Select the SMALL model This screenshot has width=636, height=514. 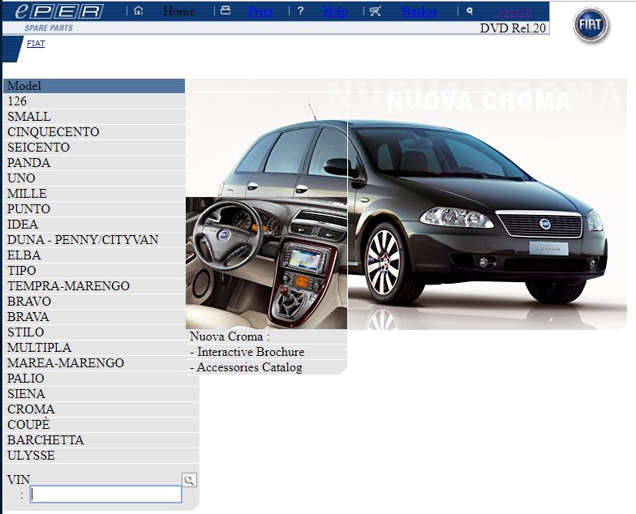(x=94, y=117)
